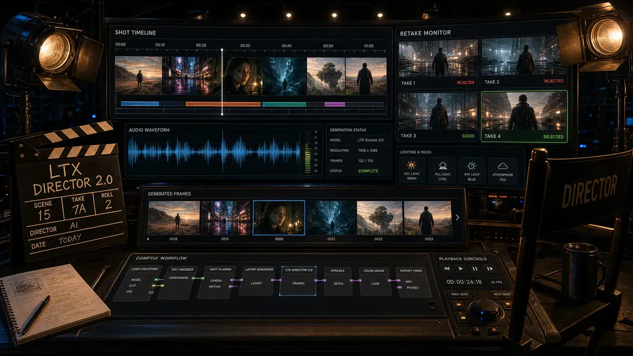Image resolution: width=633 pixels, height=356 pixels.
Task: Click the neon city street shot in timeline
Action: click(x=187, y=75)
